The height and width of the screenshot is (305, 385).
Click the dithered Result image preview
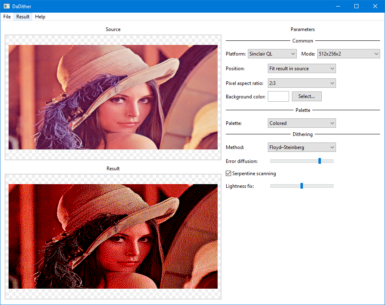point(113,236)
